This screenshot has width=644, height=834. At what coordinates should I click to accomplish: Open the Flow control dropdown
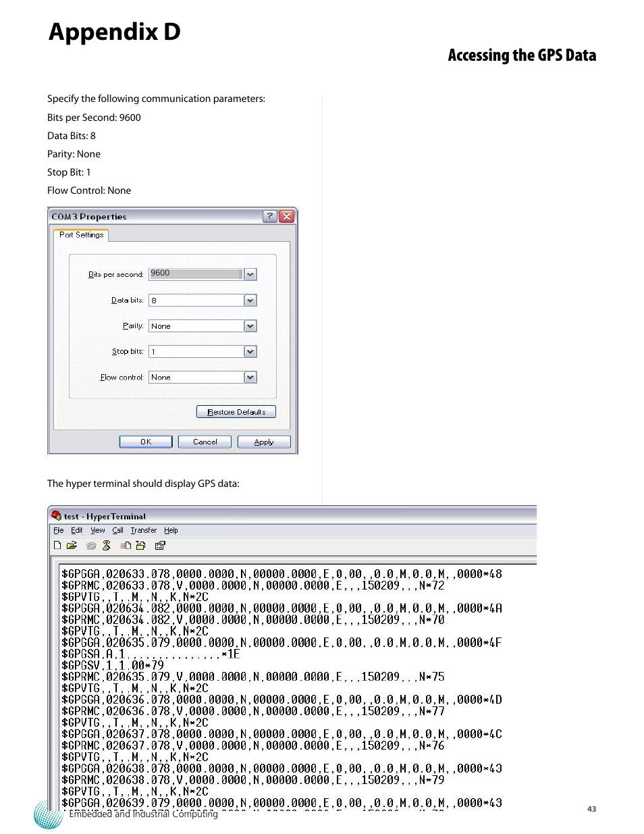point(250,377)
